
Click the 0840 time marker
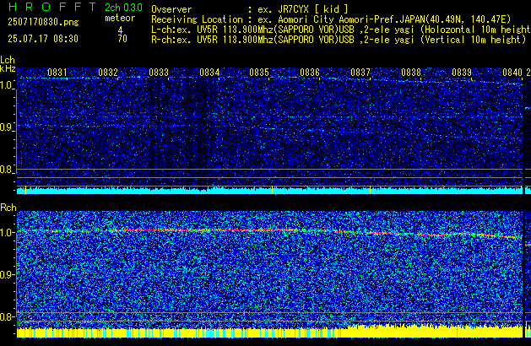(x=512, y=73)
